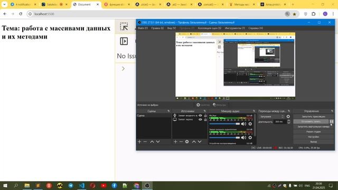Open the Файл menu in OBS
The height and width of the screenshot is (190, 338).
coord(143,28)
